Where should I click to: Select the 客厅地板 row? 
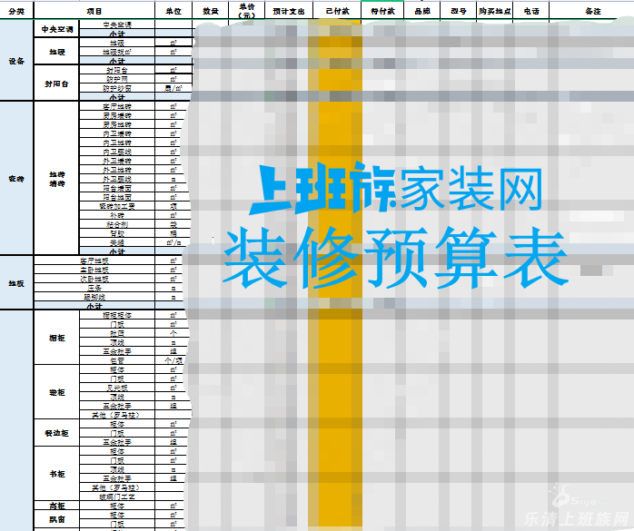94,261
